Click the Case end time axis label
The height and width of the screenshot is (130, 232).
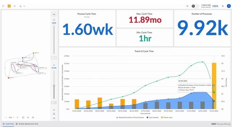145,113
